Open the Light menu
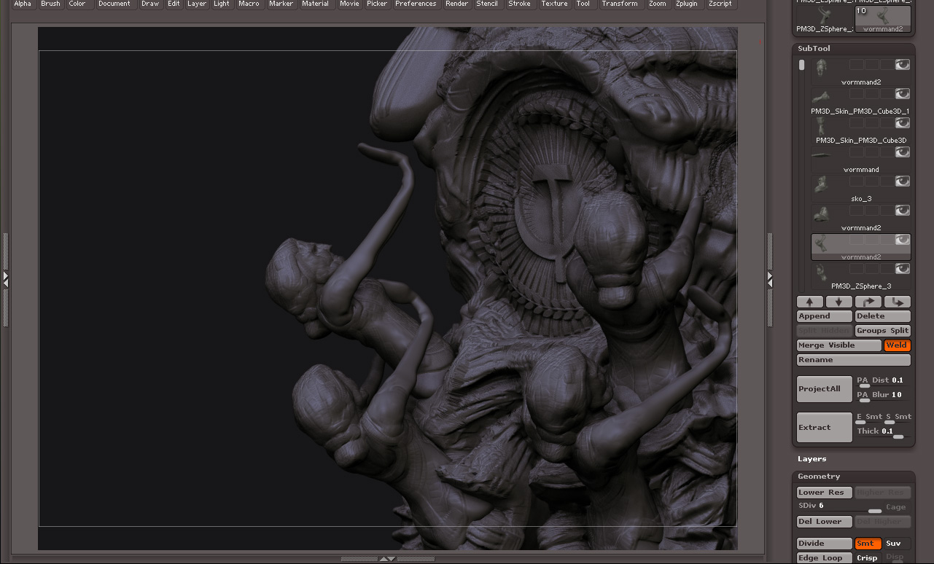Screen dimensions: 934x564 (222, 4)
